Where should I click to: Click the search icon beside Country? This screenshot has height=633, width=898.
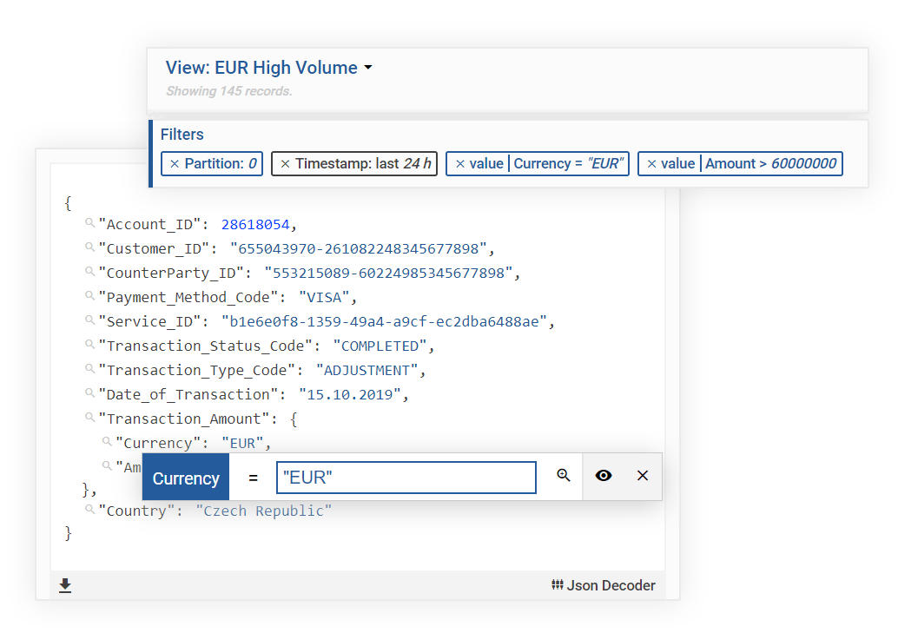point(90,509)
